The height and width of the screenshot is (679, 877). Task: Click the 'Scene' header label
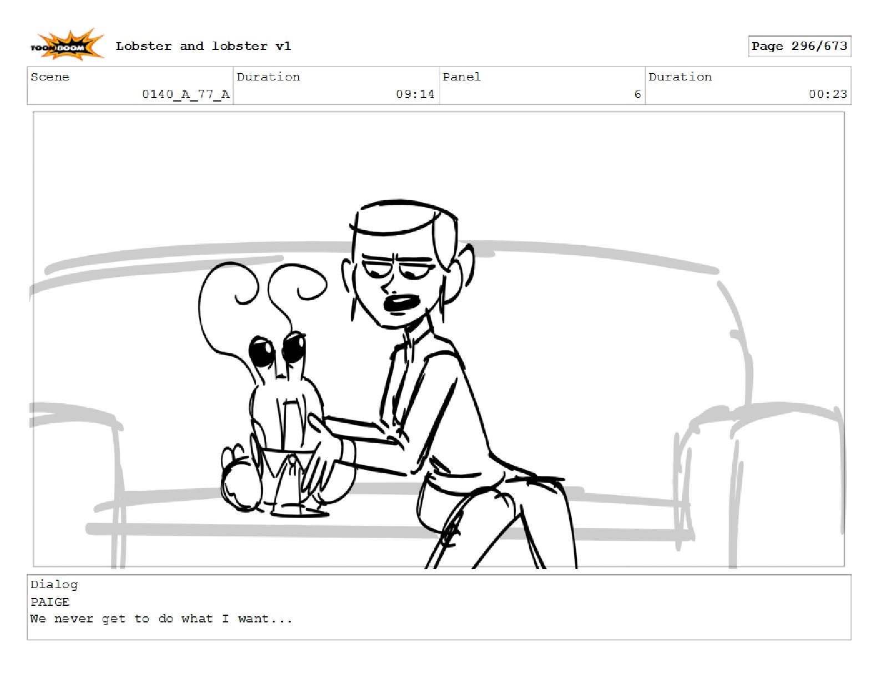50,77
